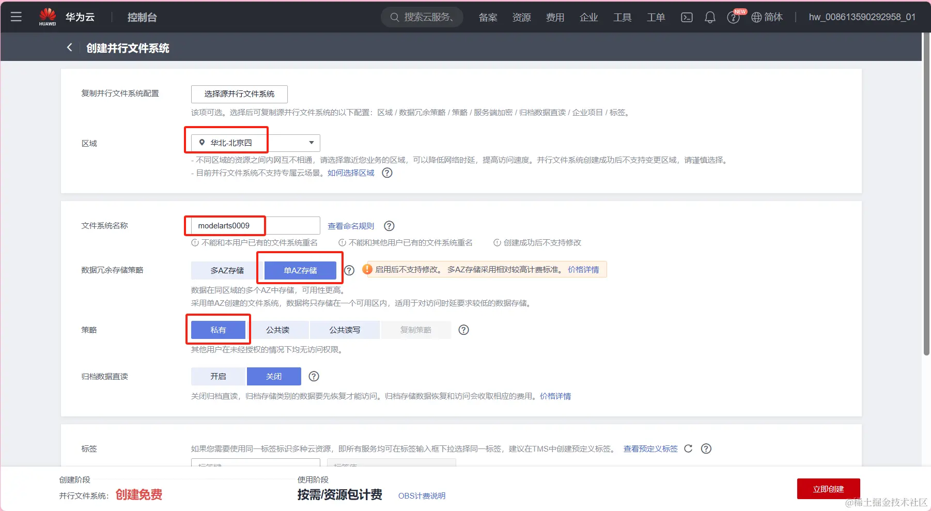The image size is (931, 511).
Task: Open the 企业 menu
Action: pos(588,17)
